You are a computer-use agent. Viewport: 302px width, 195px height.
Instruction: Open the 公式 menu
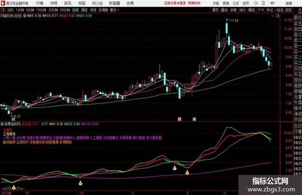click(236, 3)
